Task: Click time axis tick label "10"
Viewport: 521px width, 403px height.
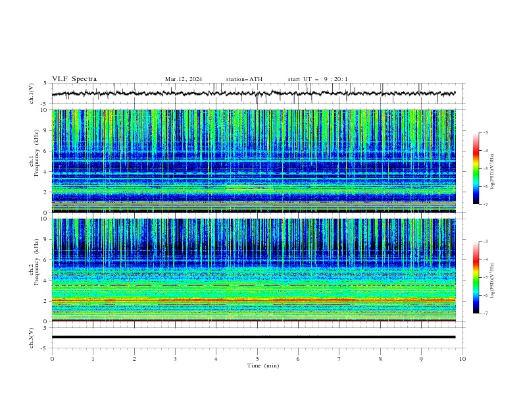Action: (x=462, y=359)
